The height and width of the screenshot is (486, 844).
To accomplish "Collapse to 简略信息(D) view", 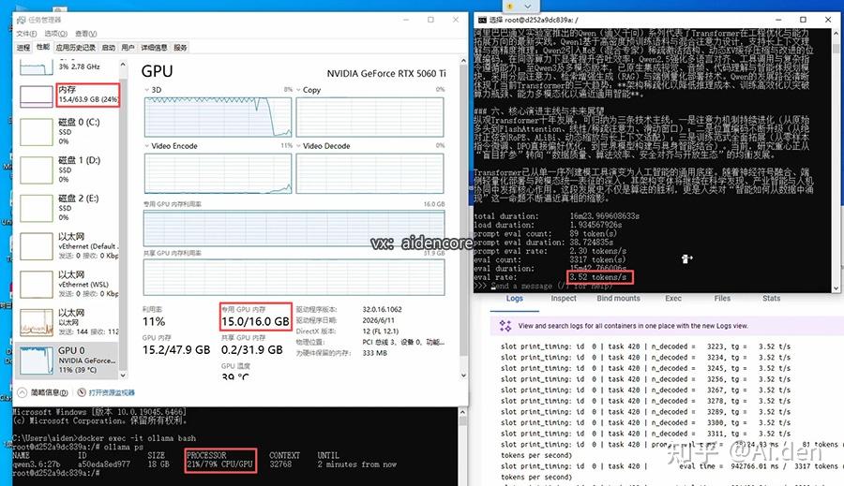I will pyautogui.click(x=43, y=392).
